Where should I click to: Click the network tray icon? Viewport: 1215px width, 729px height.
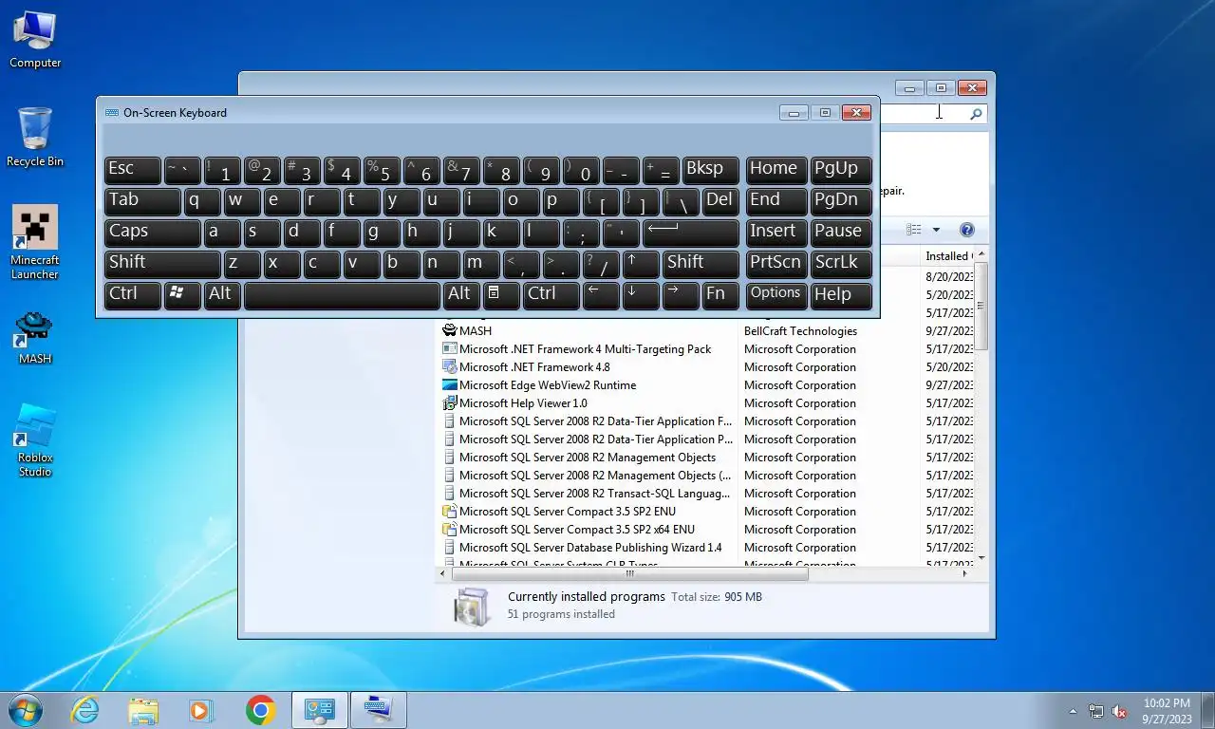coord(1096,711)
